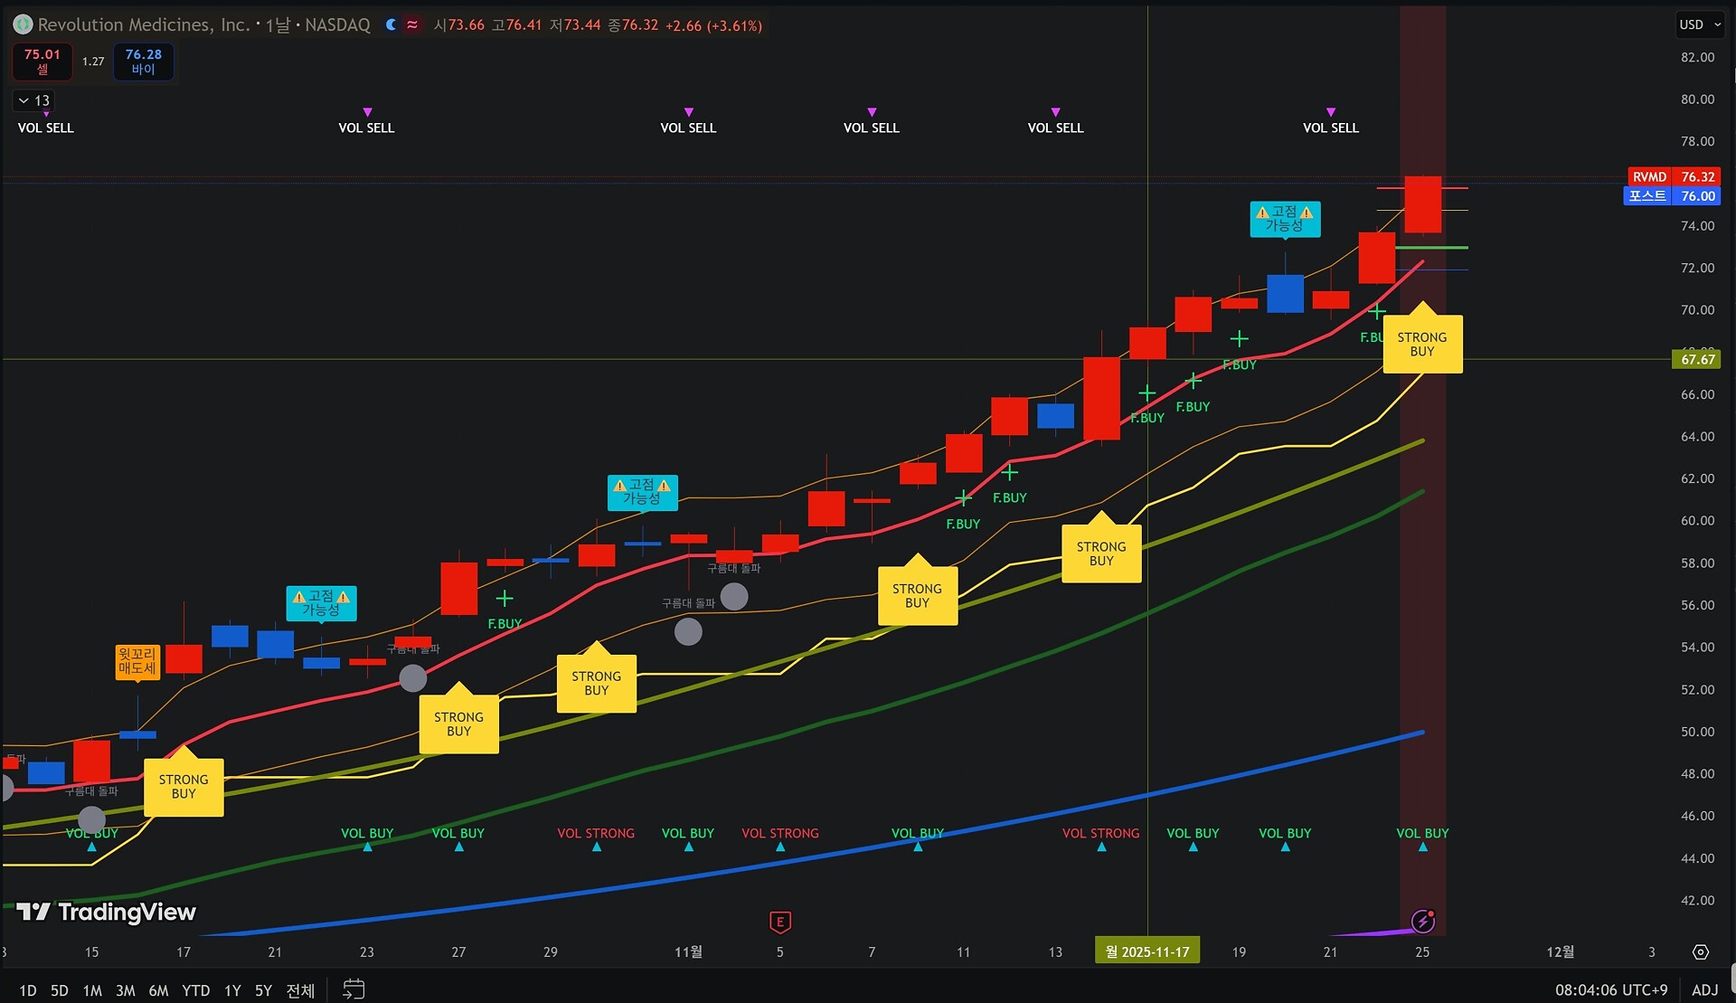
Task: Click the go-to-date calendar icon
Action: 354,989
